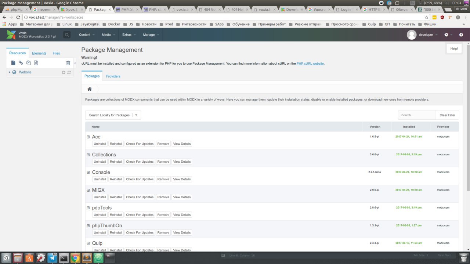The height and width of the screenshot is (264, 470).
Task: Click the browser address bar
Action: click(x=224, y=17)
